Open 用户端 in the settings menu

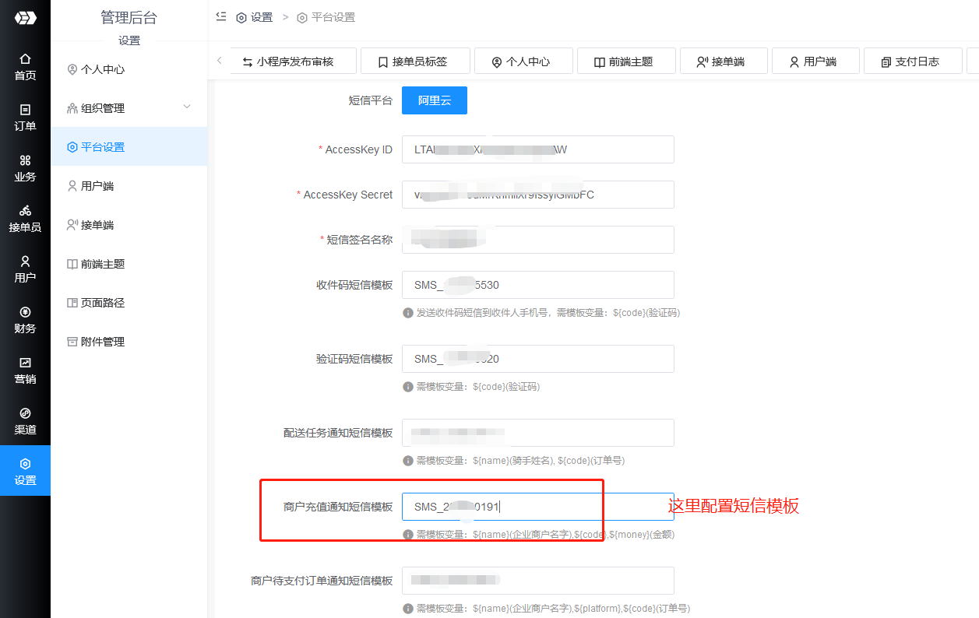pos(129,186)
